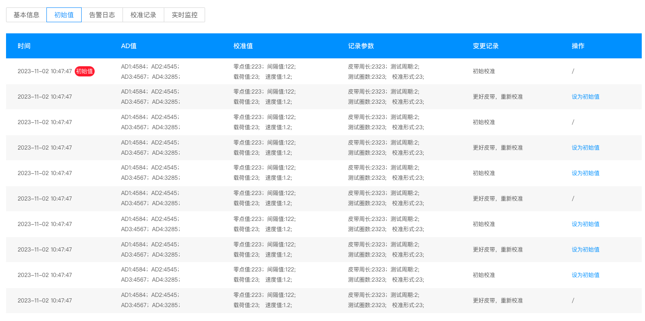Screen dimensions: 645x321
Task: Click the 时间 column header
Action: pyautogui.click(x=24, y=45)
